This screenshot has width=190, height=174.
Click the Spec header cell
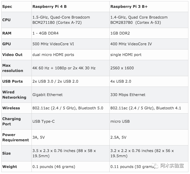click(7, 7)
